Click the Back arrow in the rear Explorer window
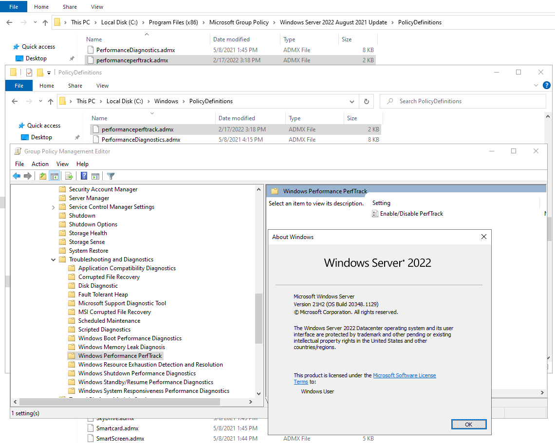 [x=9, y=22]
